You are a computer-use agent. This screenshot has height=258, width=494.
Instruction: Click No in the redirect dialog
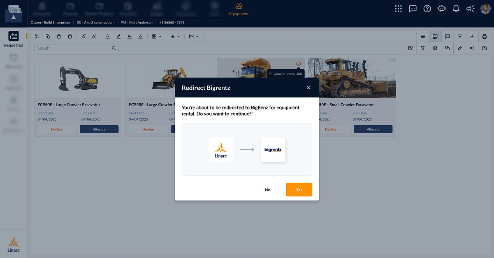click(x=268, y=190)
